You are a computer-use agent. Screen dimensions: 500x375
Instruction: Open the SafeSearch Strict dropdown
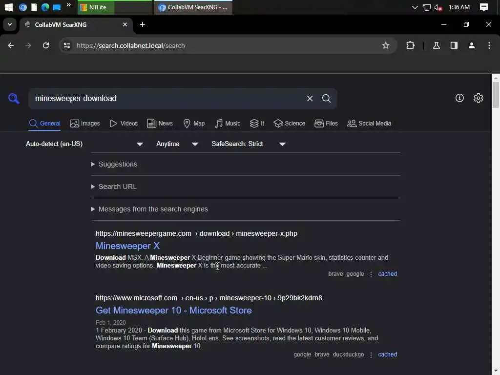point(249,144)
